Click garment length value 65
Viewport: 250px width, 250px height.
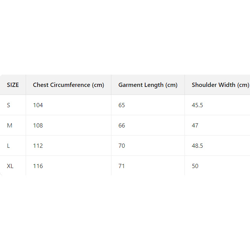pos(122,105)
